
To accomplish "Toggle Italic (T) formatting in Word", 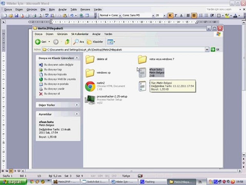I will tap(176, 15).
